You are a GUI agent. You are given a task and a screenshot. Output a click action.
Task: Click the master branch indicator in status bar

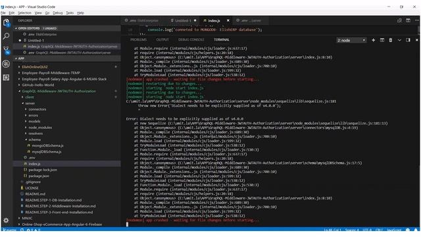click(x=10, y=230)
